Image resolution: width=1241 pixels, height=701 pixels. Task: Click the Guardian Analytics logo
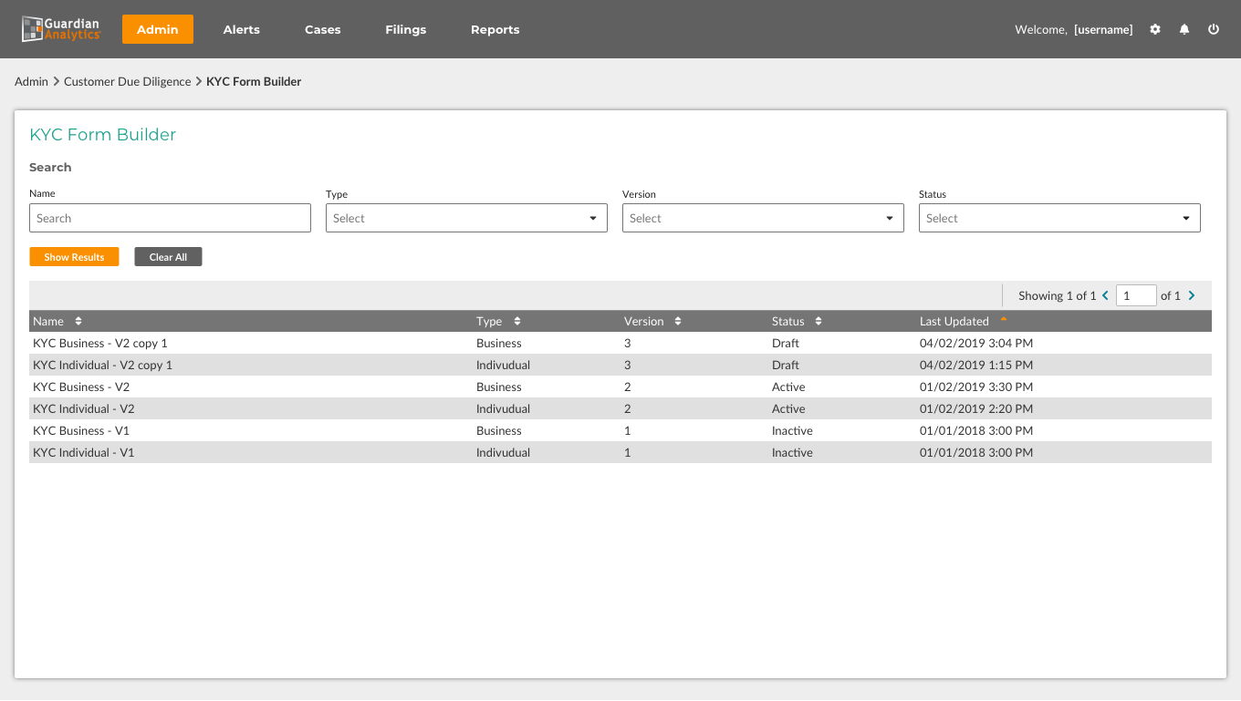61,29
